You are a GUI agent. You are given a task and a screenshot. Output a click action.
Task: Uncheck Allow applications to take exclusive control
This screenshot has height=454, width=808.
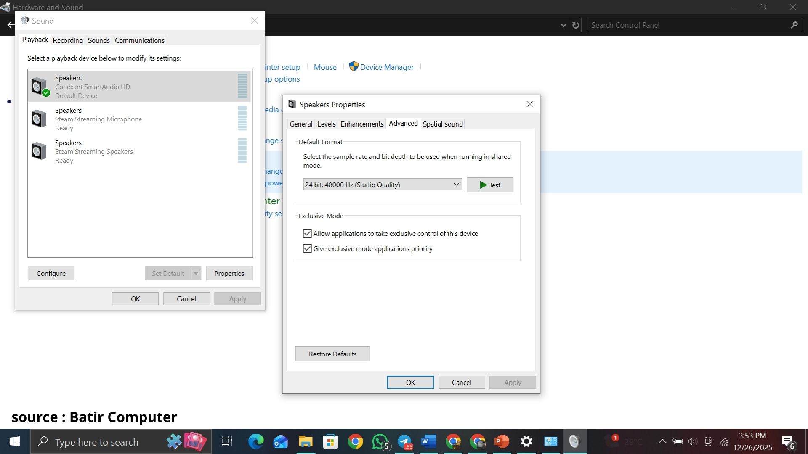(307, 233)
